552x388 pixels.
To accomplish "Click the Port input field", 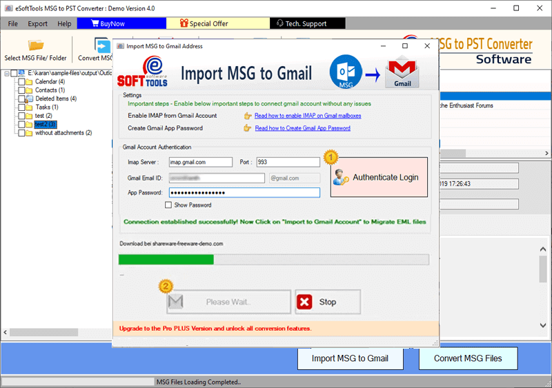I will (288, 162).
